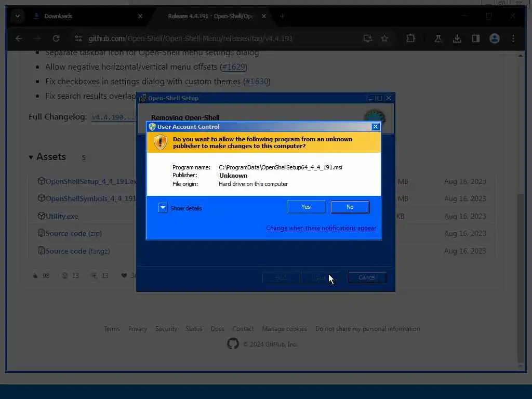Open Do not share my personal information link

(367, 329)
